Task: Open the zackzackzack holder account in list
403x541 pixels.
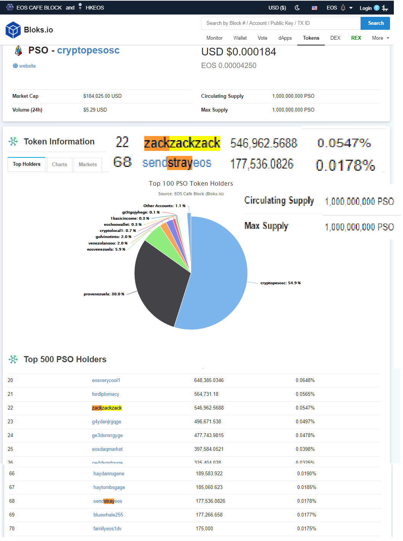Action: 107,408
